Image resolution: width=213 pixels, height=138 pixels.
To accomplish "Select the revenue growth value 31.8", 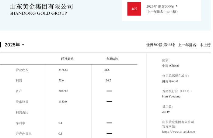I will pos(107,70).
